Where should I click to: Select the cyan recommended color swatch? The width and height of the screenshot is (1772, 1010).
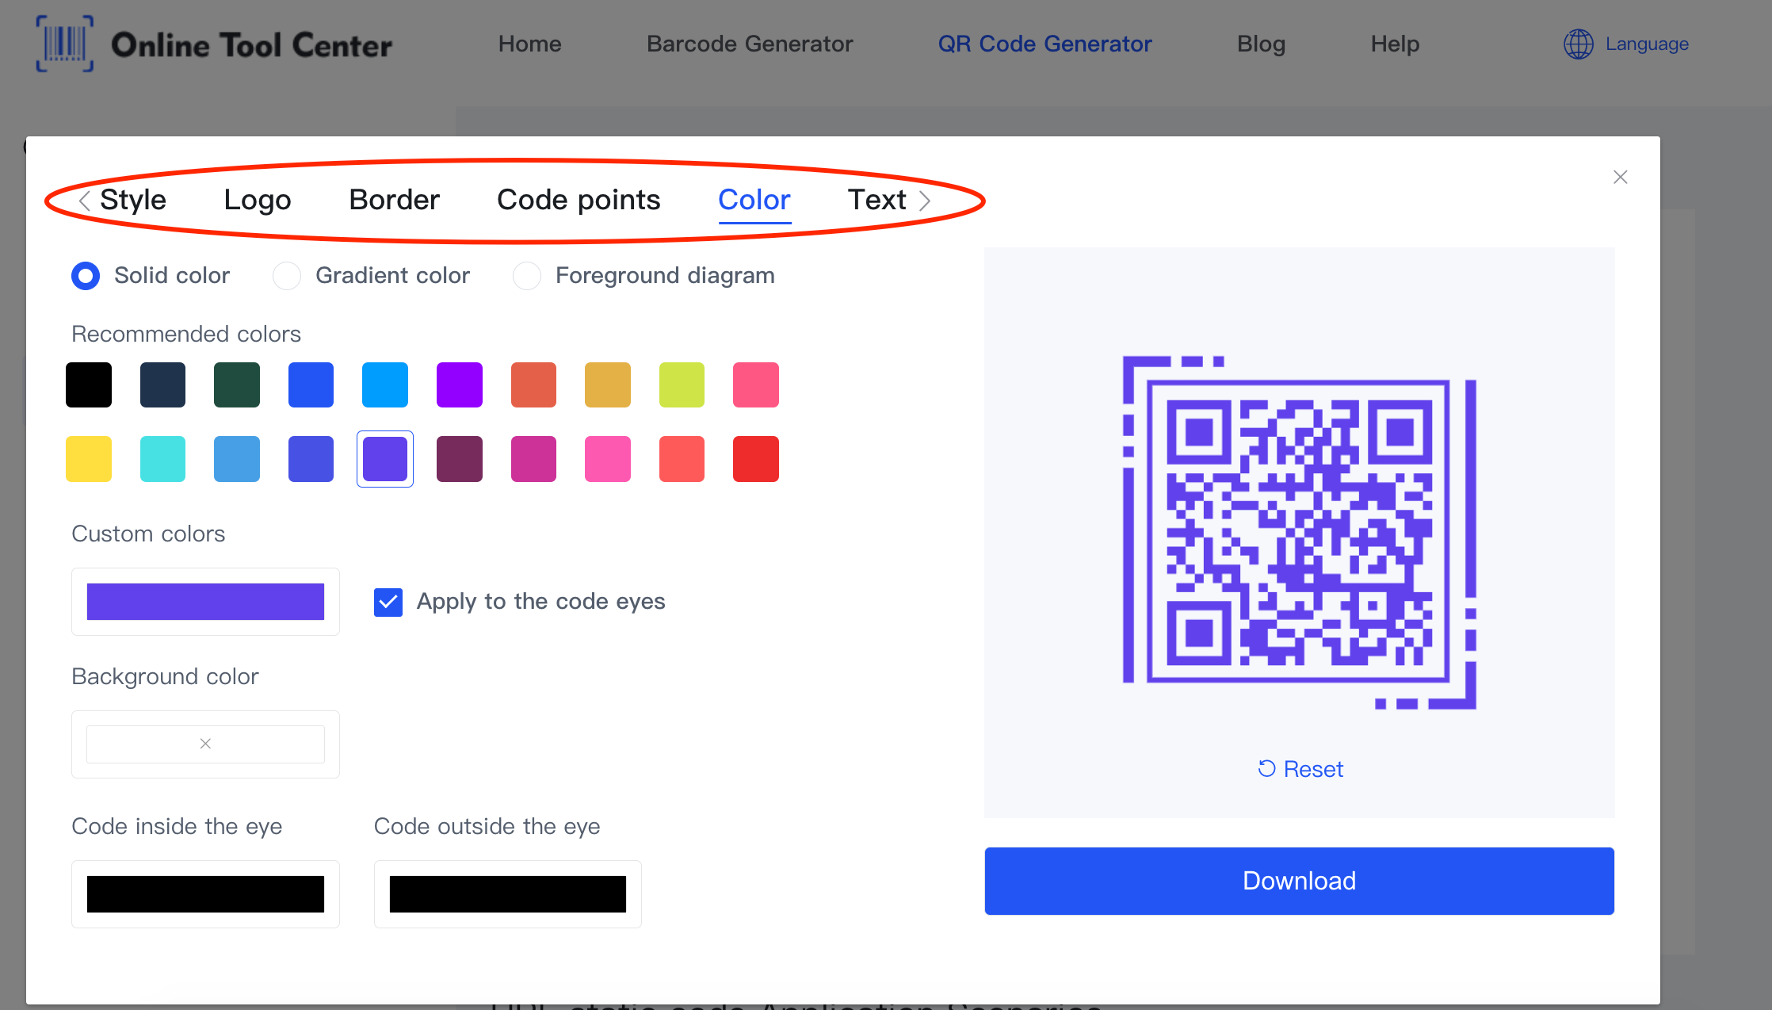(x=166, y=459)
